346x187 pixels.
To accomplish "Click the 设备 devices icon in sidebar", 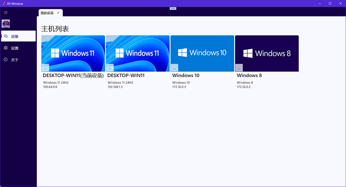I will [x=6, y=36].
